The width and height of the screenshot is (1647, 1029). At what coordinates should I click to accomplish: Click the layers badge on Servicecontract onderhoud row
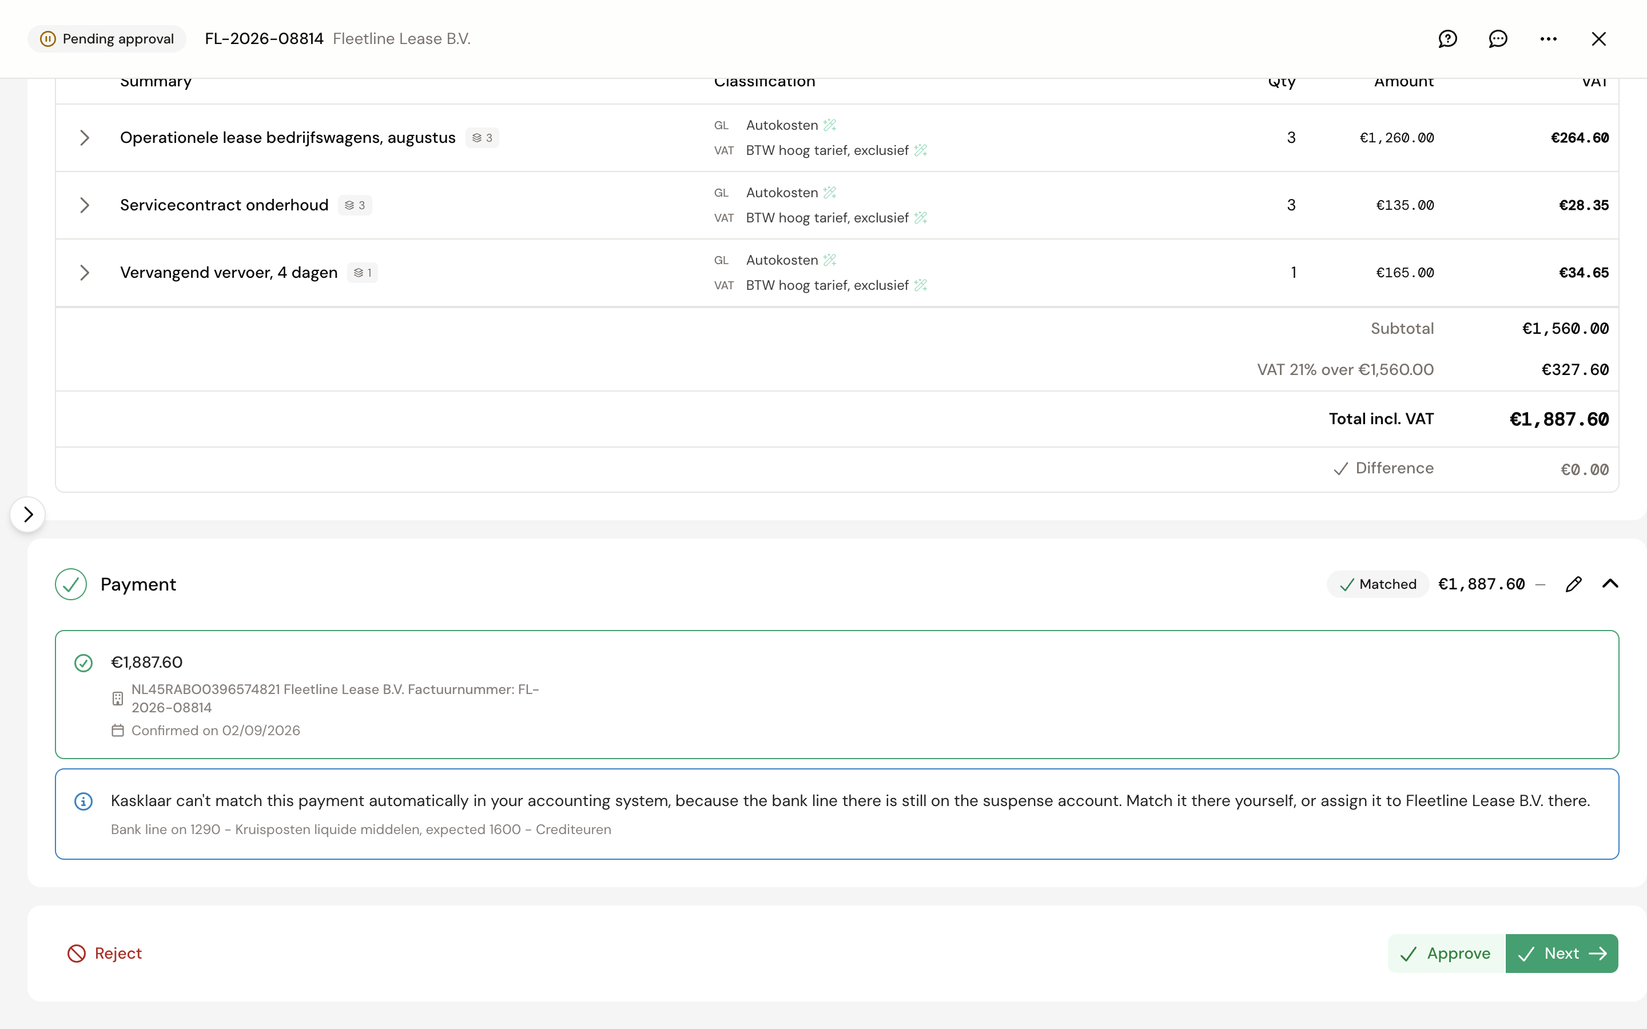355,205
